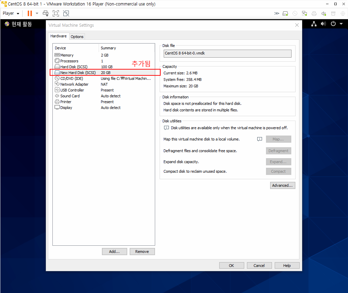Click 'Maximum size: 20 GB' text
Screen dimensions: 348x293
pos(181,86)
